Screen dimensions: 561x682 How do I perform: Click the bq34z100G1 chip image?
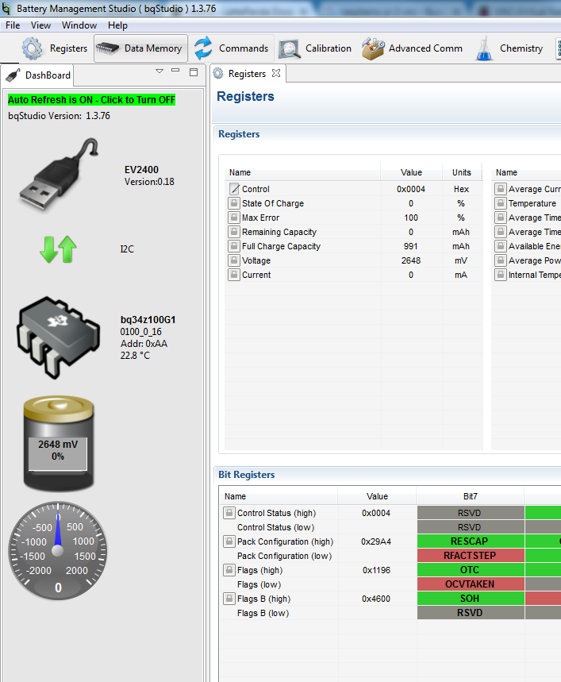pyautogui.click(x=58, y=337)
